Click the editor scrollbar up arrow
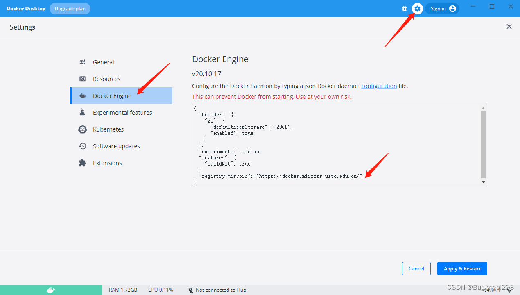520x295 pixels. (484, 108)
